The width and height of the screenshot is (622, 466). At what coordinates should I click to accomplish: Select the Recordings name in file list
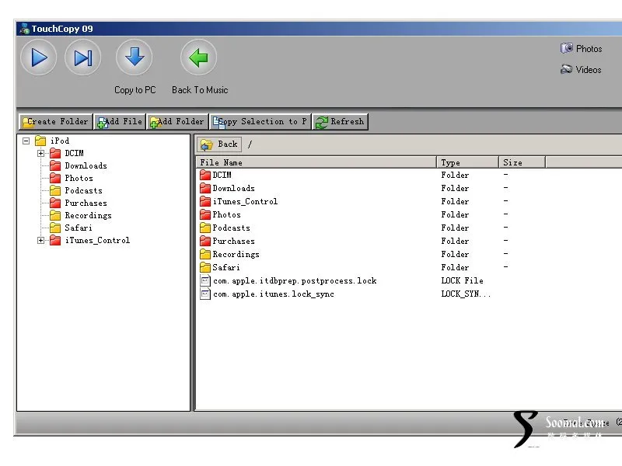(236, 255)
